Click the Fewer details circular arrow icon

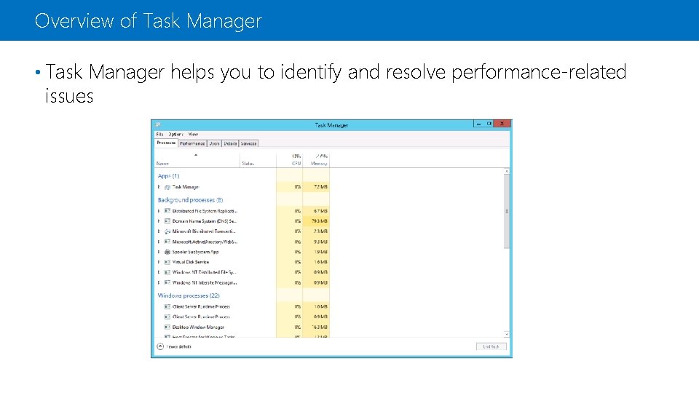tap(160, 346)
